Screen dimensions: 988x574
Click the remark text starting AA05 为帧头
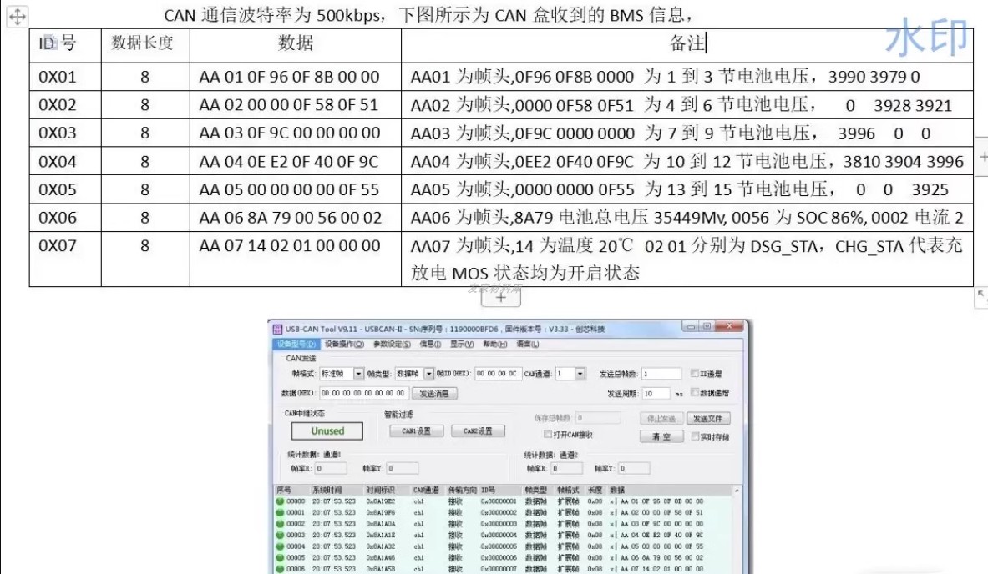[679, 189]
